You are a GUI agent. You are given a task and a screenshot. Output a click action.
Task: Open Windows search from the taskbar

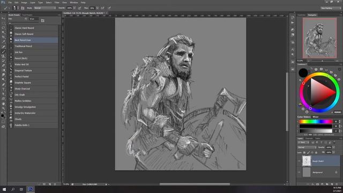pyautogui.click(x=13, y=189)
